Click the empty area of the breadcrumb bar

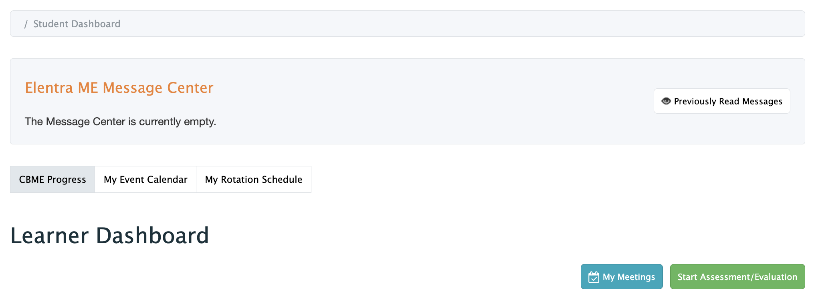click(441, 24)
